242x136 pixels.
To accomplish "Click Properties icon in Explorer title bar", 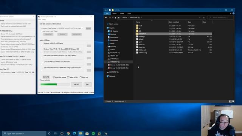I will pyautogui.click(x=110, y=10).
